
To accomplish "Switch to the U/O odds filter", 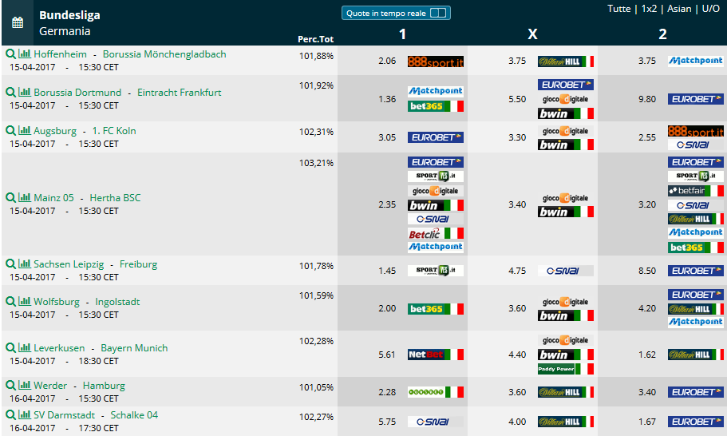I will (711, 9).
